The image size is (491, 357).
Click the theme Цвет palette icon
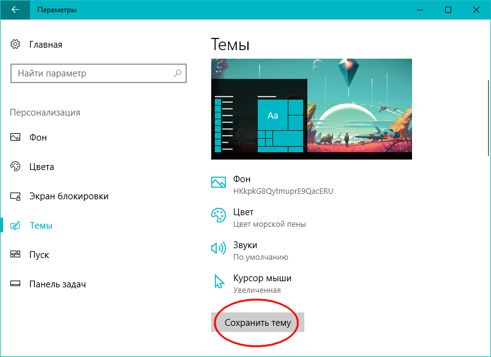[x=219, y=215]
